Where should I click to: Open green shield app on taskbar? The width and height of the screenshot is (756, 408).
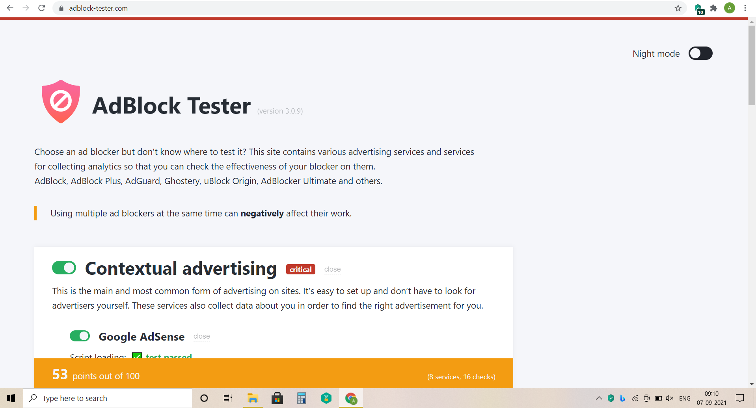click(326, 398)
